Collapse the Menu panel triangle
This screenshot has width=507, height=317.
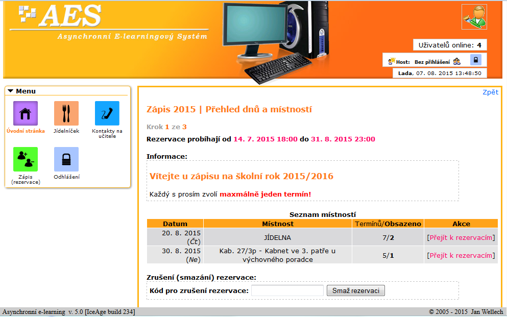[x=10, y=91]
